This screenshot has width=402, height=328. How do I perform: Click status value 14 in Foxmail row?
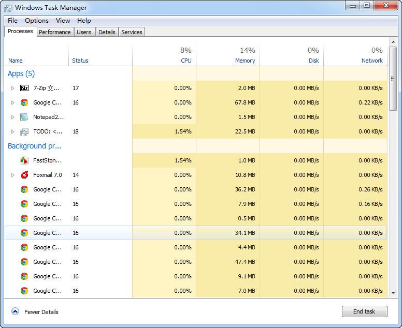(76, 175)
